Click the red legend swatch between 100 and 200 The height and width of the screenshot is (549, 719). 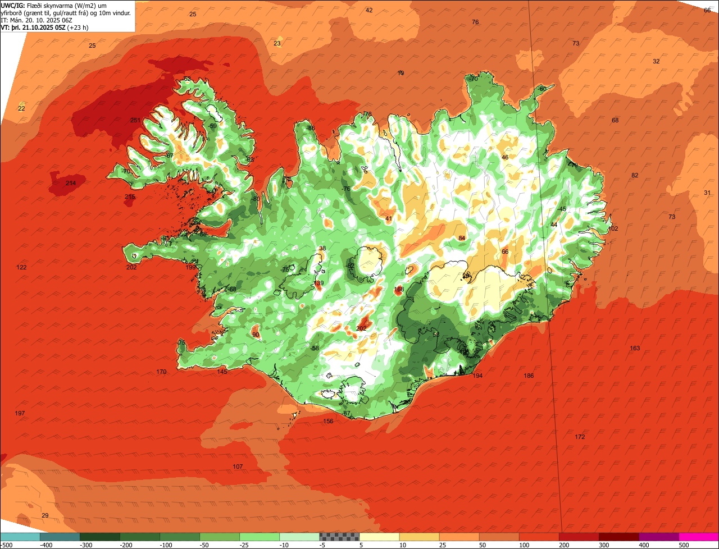coord(539,537)
